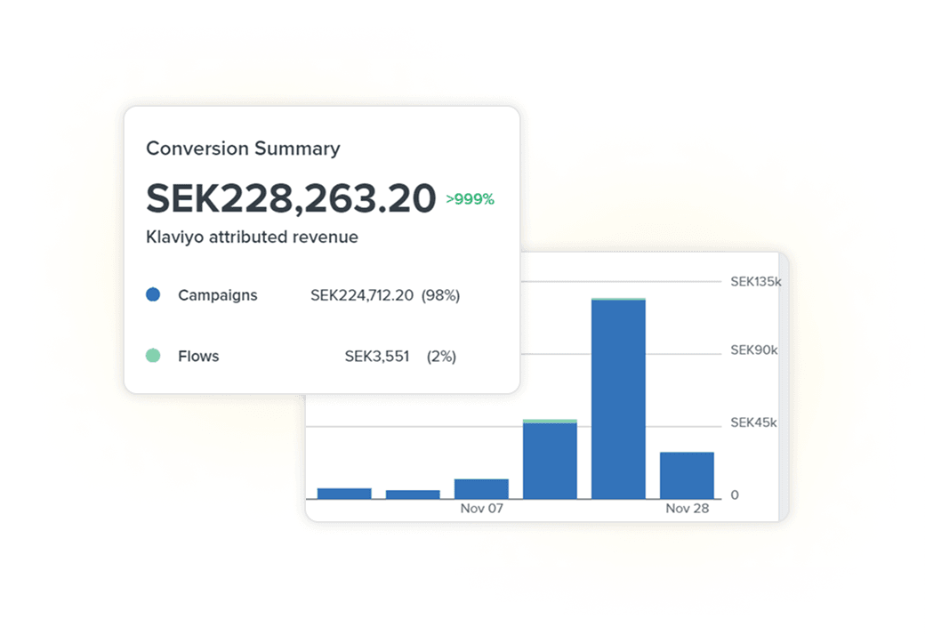Image resolution: width=925 pixels, height=635 pixels.
Task: Click the Nov 07 axis label
Action: [x=481, y=510]
